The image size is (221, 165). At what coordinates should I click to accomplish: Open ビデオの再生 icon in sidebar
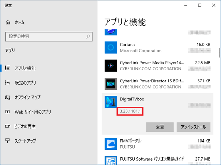tap(8, 126)
